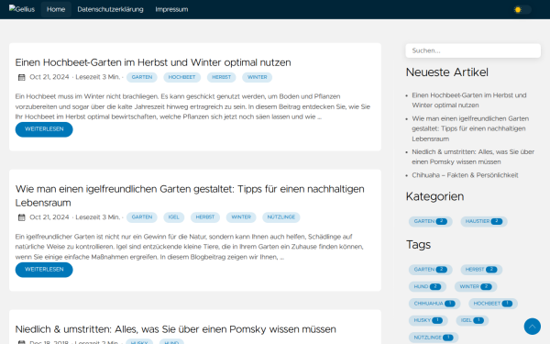
Task: Open the Hochbeet-Garten article title
Action: 153,62
